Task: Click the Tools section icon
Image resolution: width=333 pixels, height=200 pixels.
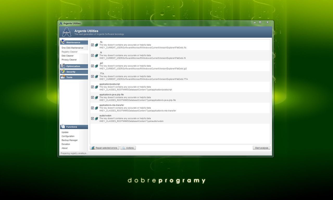Action: (x=63, y=77)
